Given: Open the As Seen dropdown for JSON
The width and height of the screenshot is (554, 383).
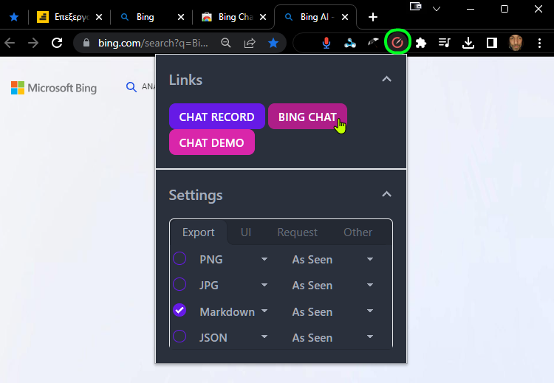Looking at the screenshot, I should (x=370, y=337).
